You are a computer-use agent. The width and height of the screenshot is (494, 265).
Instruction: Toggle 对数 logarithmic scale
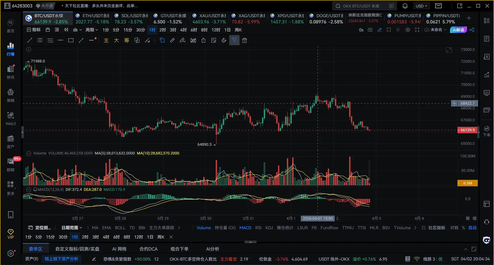point(454,228)
